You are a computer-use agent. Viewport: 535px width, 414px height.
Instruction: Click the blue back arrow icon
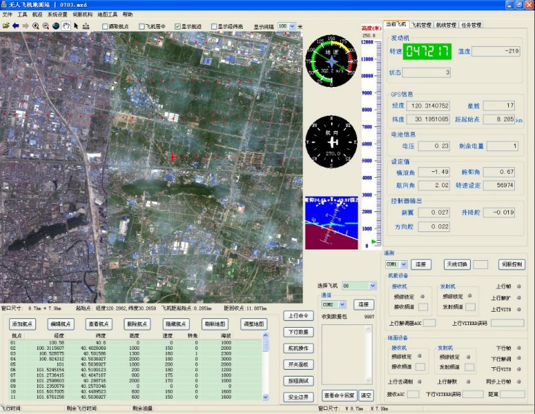tap(16, 26)
